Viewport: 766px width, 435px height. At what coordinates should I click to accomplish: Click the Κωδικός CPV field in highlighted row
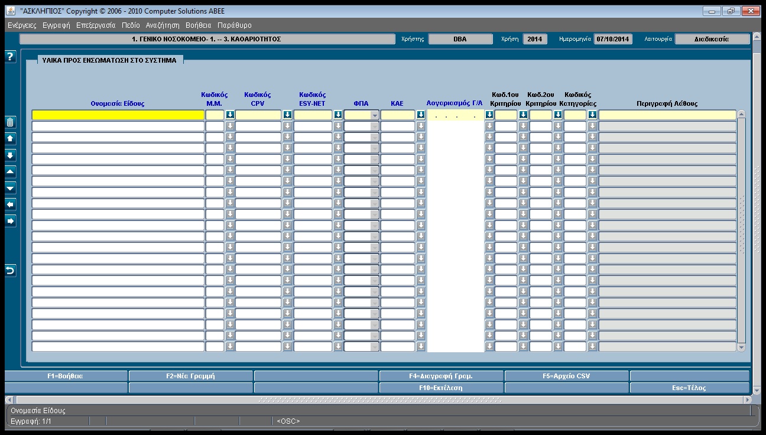(258, 115)
